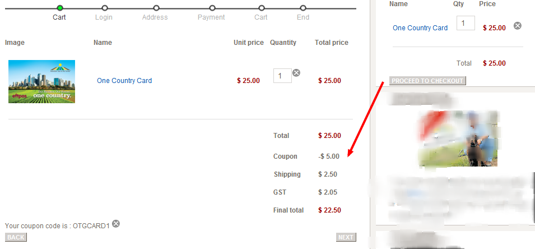Viewport: 535px width, 249px height.
Task: Open One Country Card link in cart
Action: pos(124,81)
